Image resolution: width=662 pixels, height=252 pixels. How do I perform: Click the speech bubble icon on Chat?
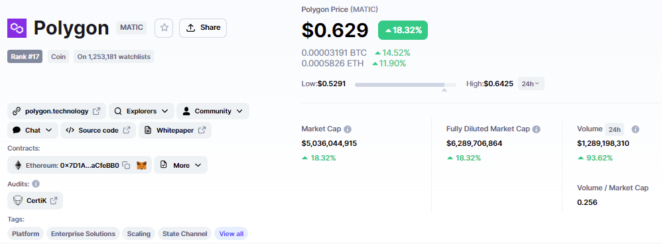coord(17,131)
